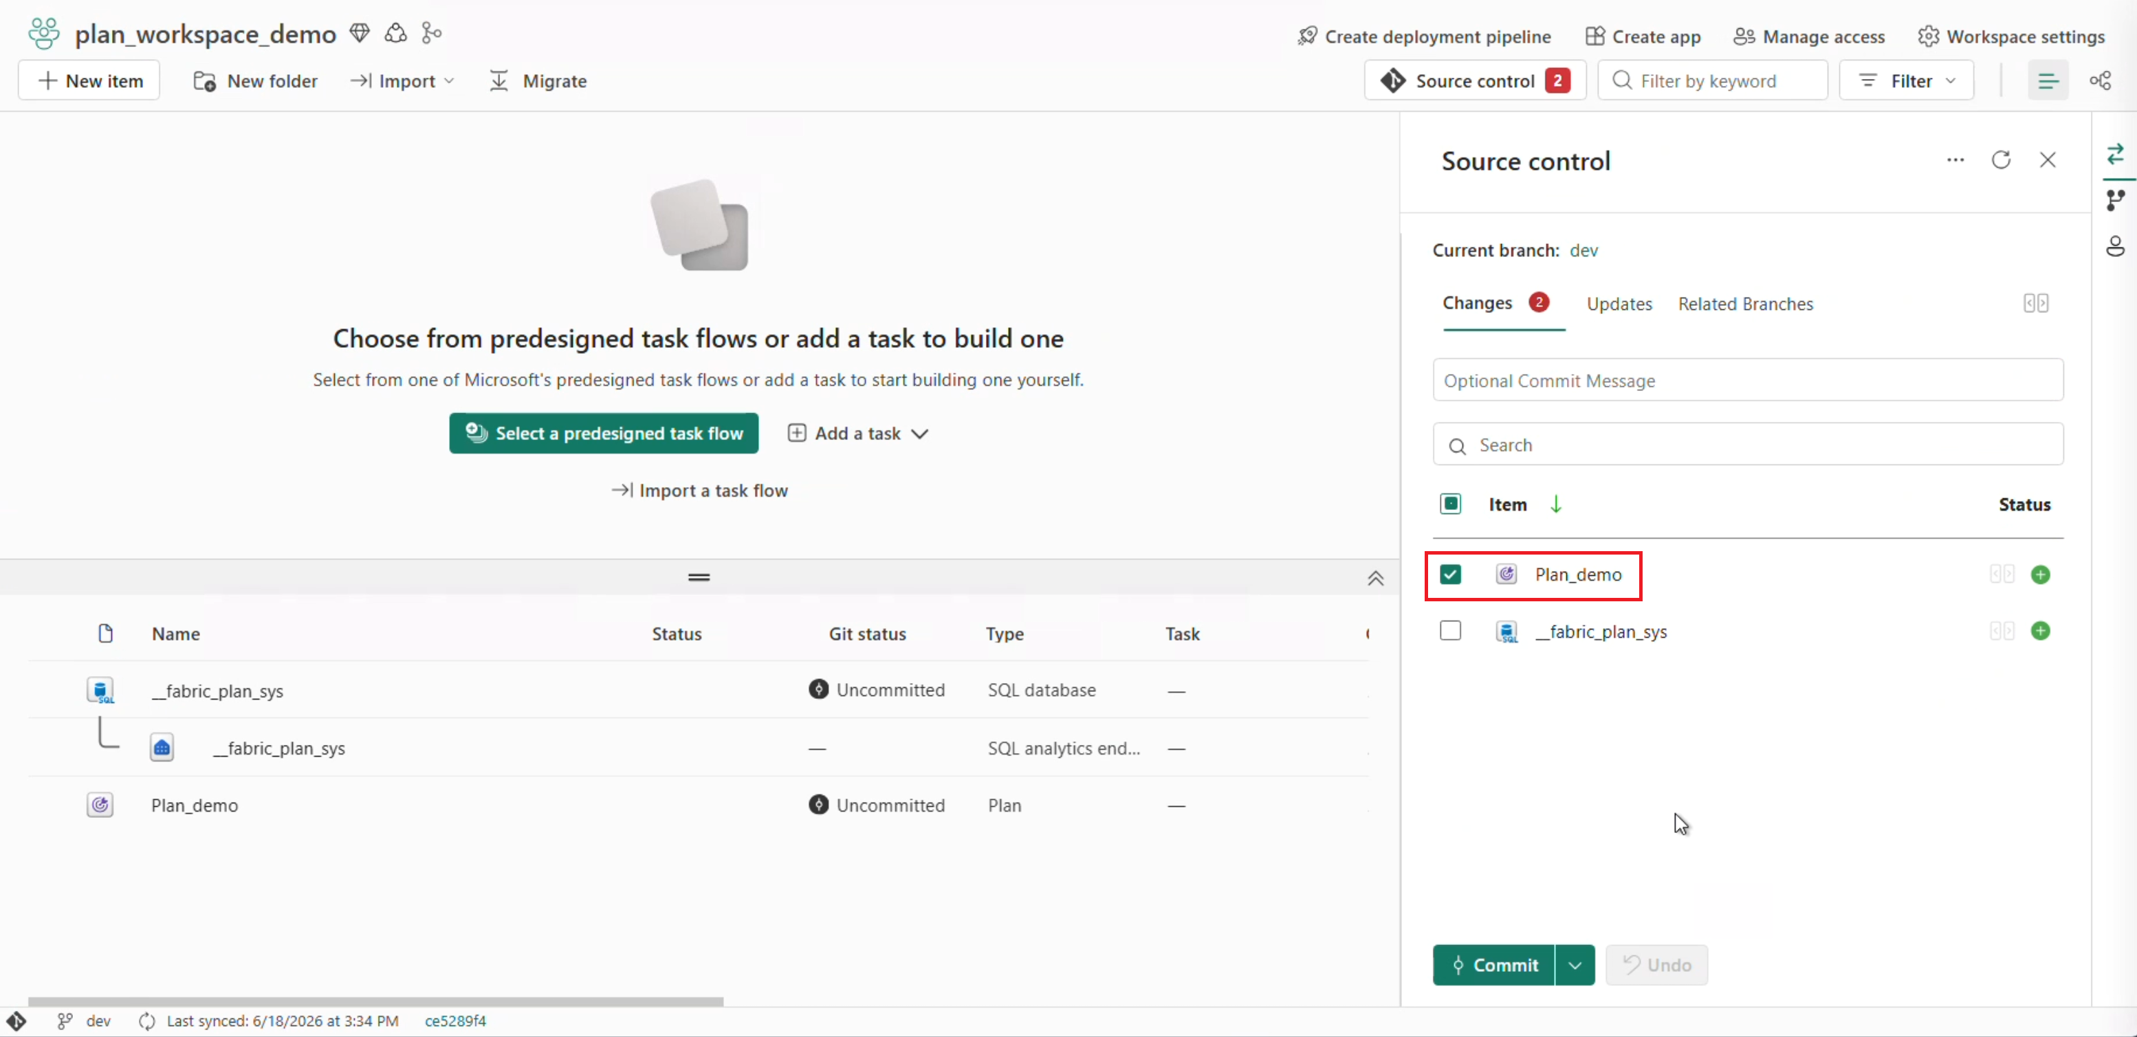Click the SQL analytics endpoint icon
The height and width of the screenshot is (1037, 2137).
(x=162, y=748)
